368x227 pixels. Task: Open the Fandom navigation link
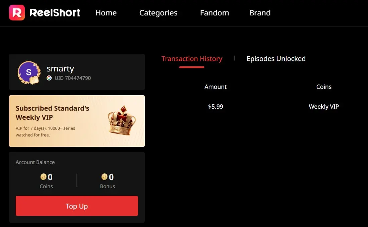tap(214, 13)
